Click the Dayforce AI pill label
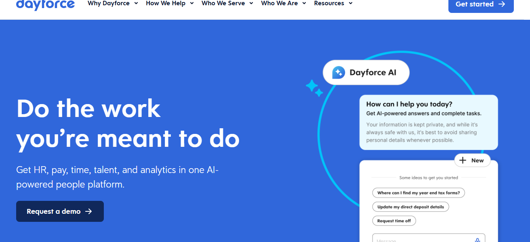The image size is (530, 242). pos(366,72)
